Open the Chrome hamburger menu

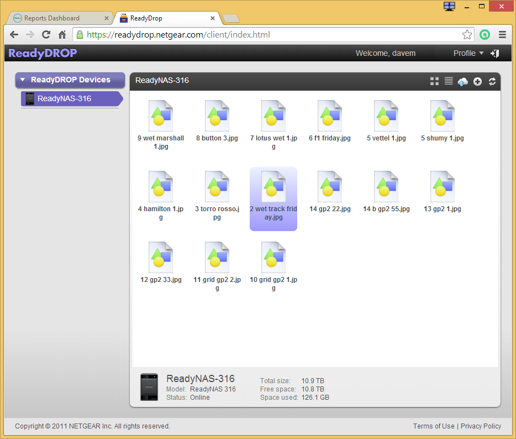pos(502,35)
